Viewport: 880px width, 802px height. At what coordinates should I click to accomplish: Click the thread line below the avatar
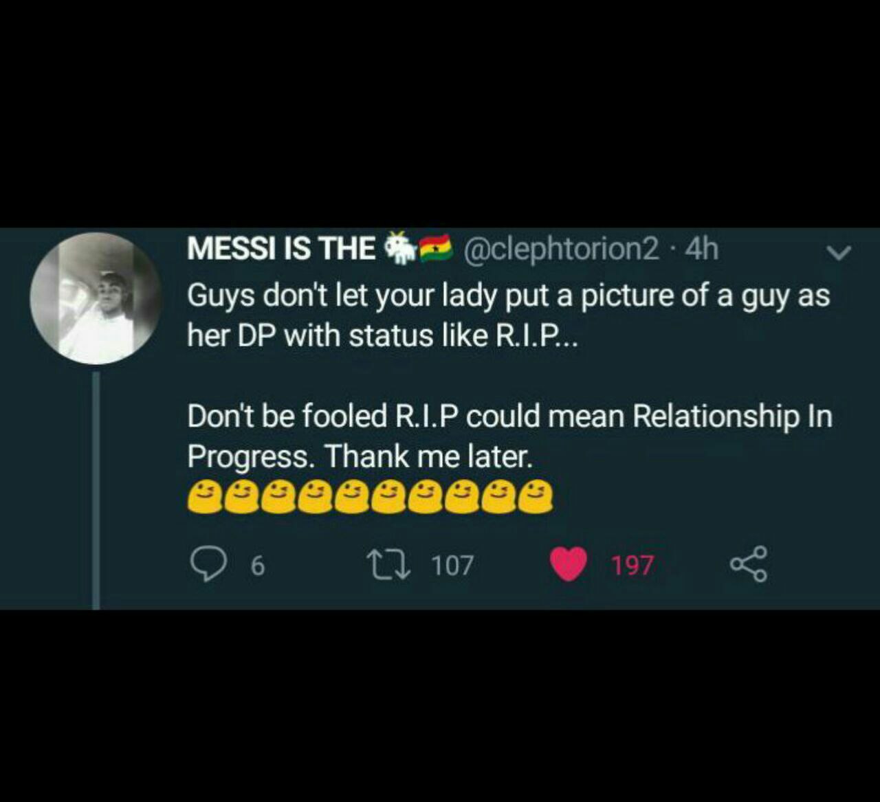96,491
